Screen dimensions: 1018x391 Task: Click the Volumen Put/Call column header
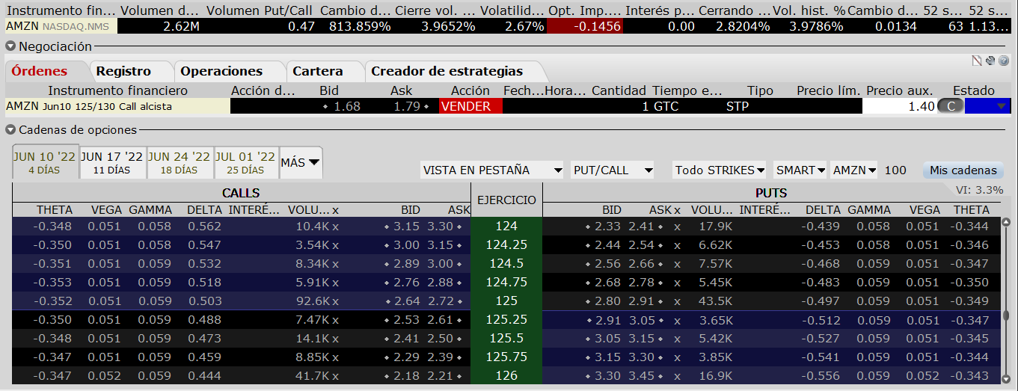[260, 11]
